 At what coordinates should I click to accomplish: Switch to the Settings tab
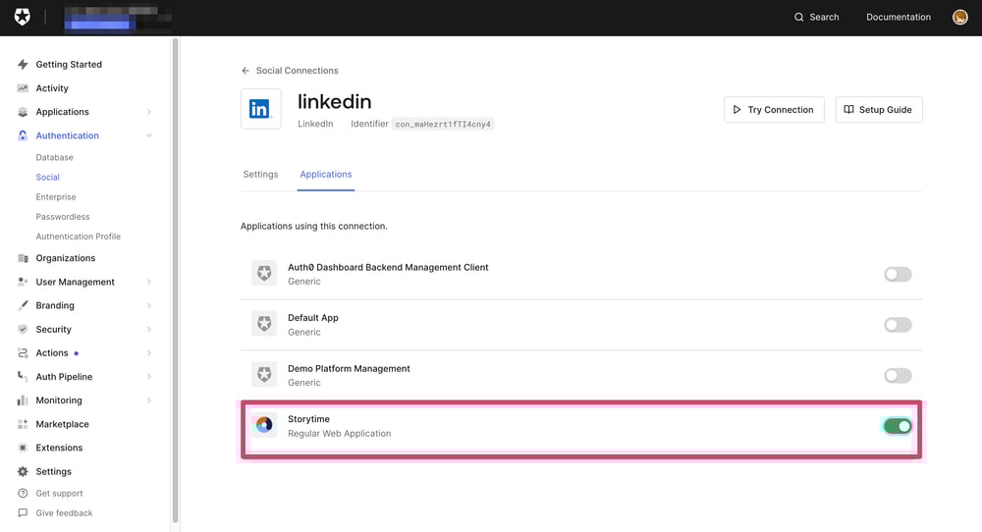tap(260, 175)
